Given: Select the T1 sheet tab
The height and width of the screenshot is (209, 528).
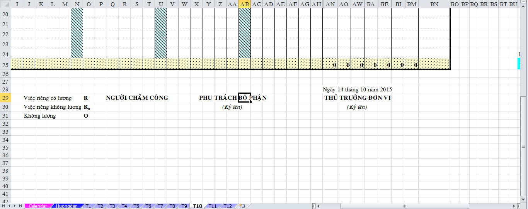Looking at the screenshot, I should tap(89, 206).
